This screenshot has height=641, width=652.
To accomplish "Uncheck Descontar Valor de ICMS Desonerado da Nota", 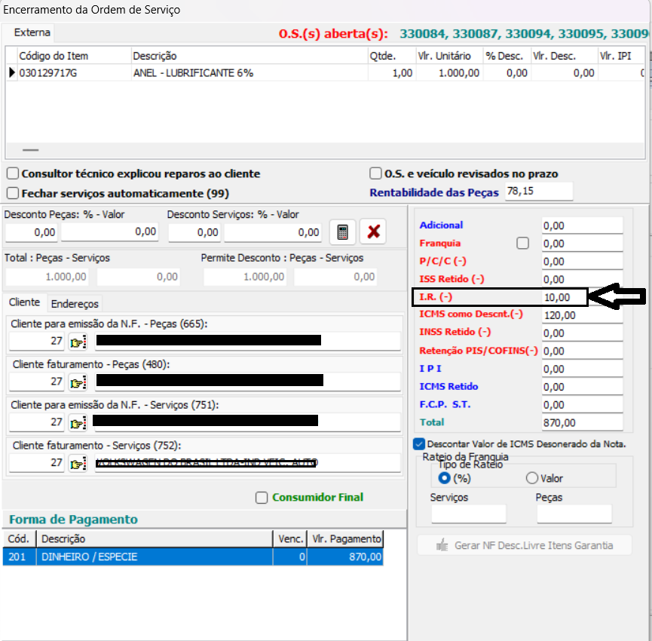I will (x=419, y=444).
